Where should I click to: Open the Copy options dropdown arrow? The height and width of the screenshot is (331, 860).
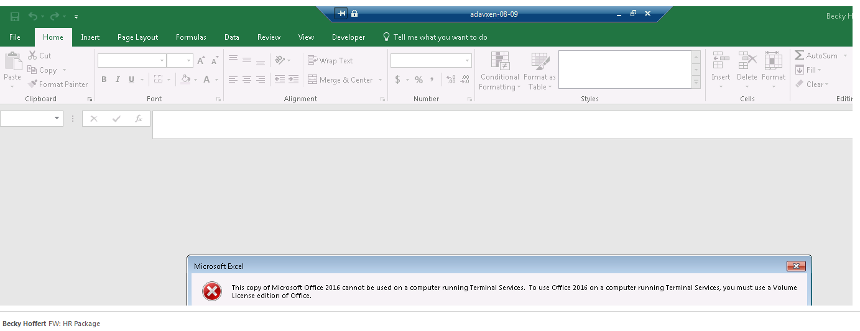(64, 70)
